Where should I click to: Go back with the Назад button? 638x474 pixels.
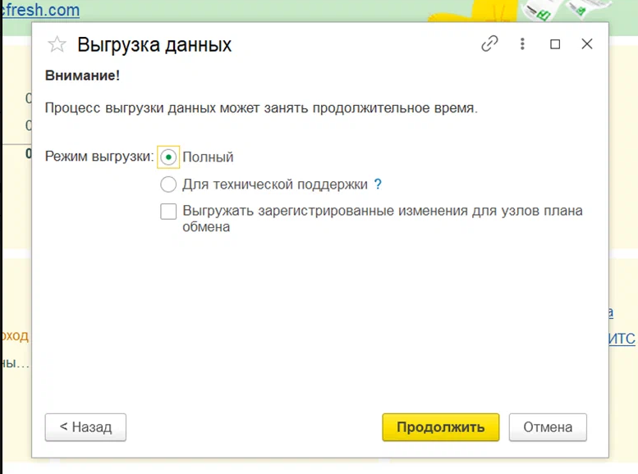85,427
